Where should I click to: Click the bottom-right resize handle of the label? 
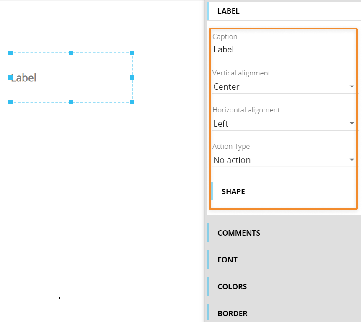tap(132, 102)
